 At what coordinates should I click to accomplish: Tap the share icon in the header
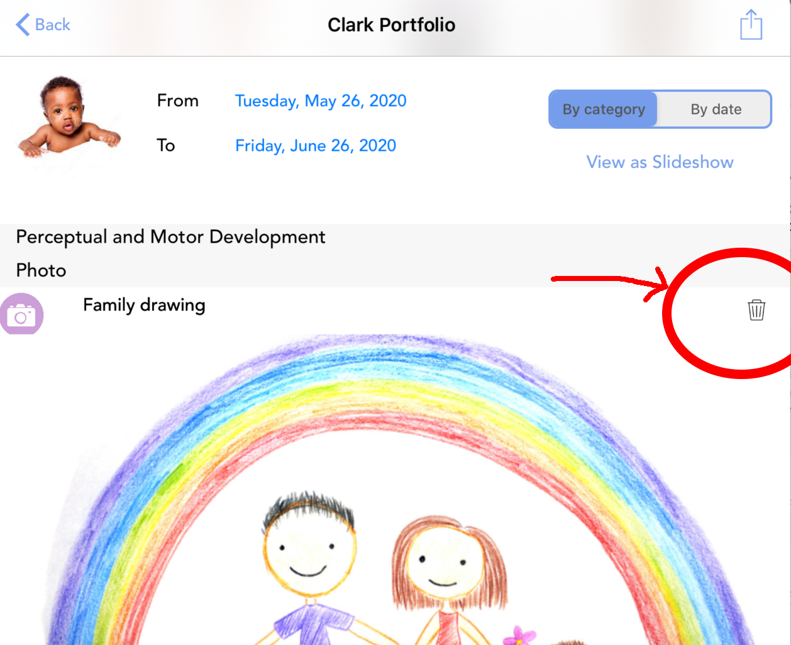(751, 25)
